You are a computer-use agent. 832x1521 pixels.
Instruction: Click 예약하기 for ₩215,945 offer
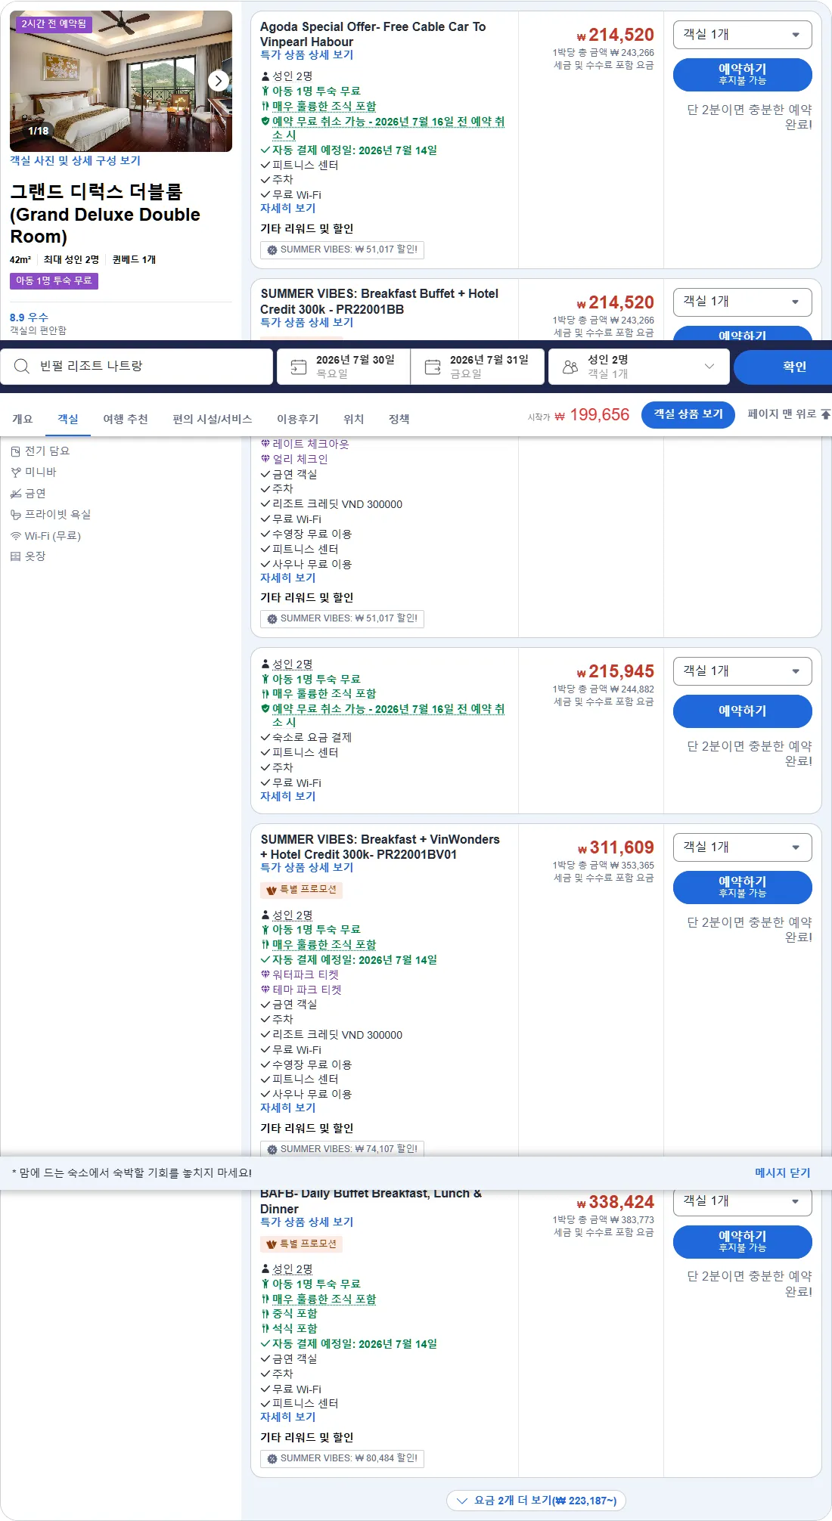(742, 711)
